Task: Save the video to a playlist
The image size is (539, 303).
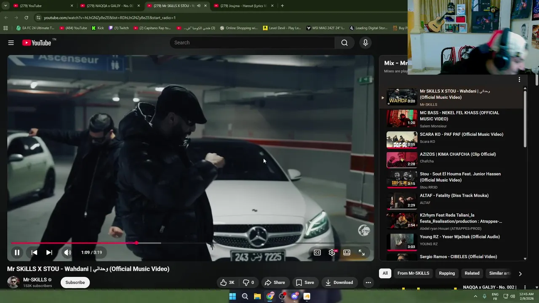Action: [x=305, y=282]
